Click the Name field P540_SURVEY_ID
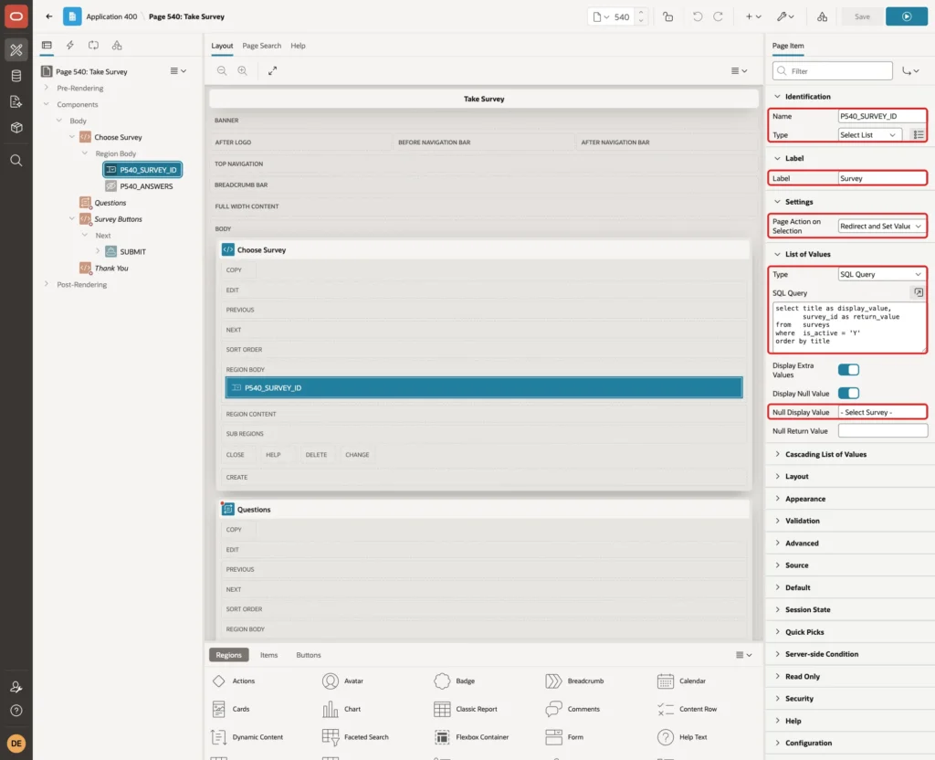Screen dimensions: 935x760 [x=882, y=116]
